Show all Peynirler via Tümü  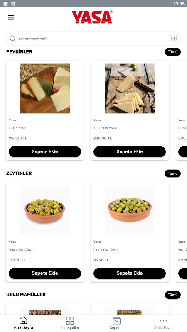[x=173, y=52]
